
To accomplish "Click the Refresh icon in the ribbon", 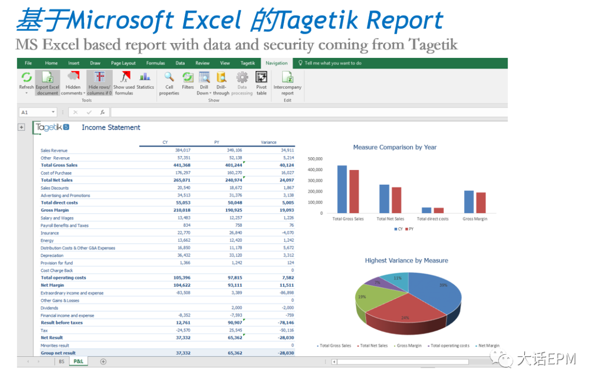I will coord(26,77).
